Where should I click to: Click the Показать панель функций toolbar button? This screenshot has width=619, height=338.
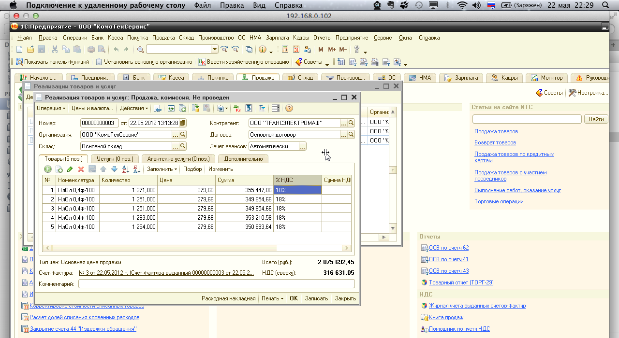click(x=53, y=62)
